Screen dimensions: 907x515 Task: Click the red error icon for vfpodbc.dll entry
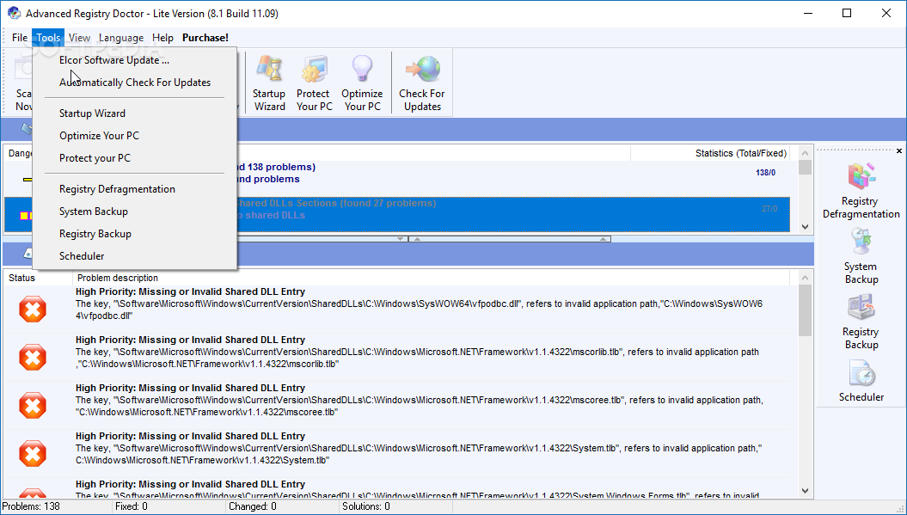click(x=33, y=309)
